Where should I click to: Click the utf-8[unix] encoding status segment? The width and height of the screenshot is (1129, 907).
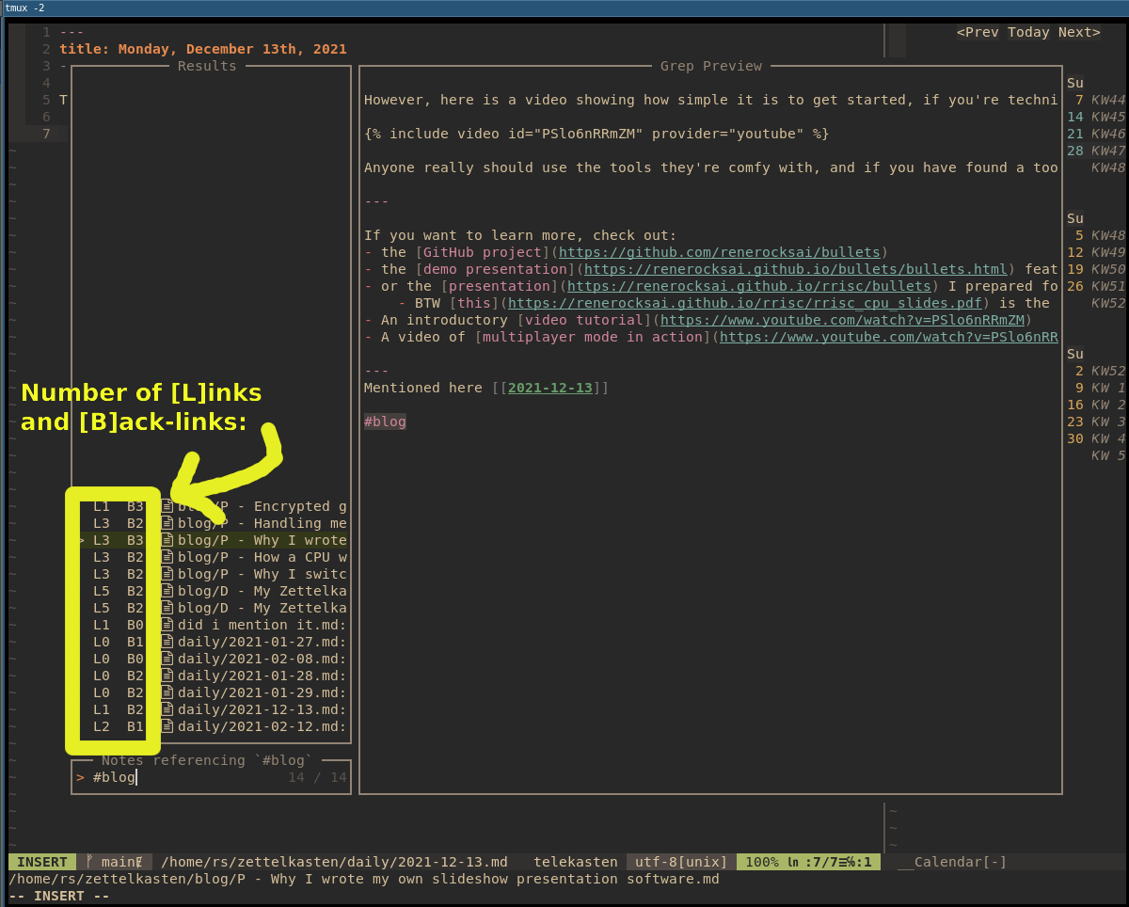[681, 862]
